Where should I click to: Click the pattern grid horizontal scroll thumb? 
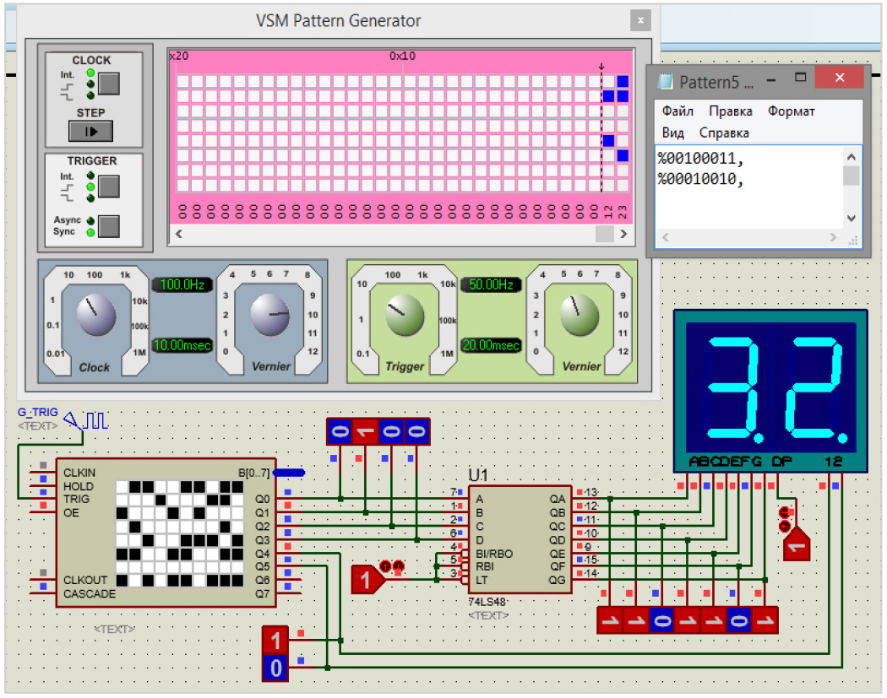tap(605, 234)
